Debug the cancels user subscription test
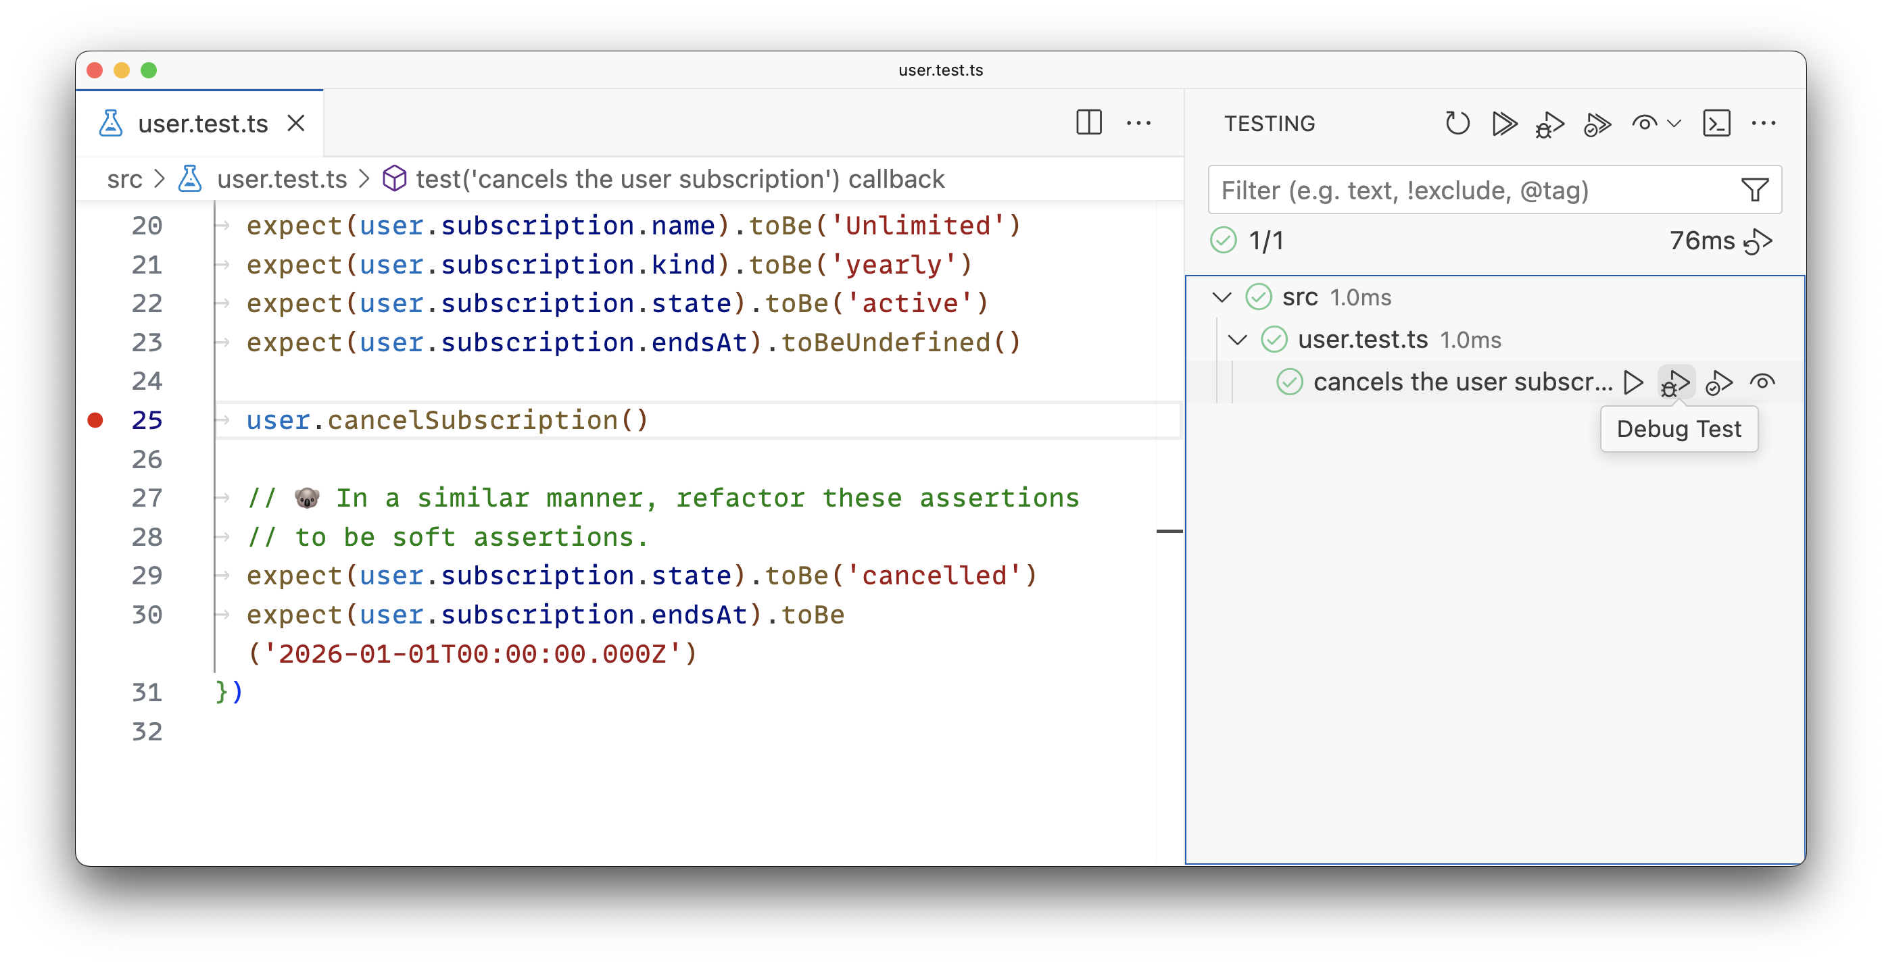 tap(1674, 381)
